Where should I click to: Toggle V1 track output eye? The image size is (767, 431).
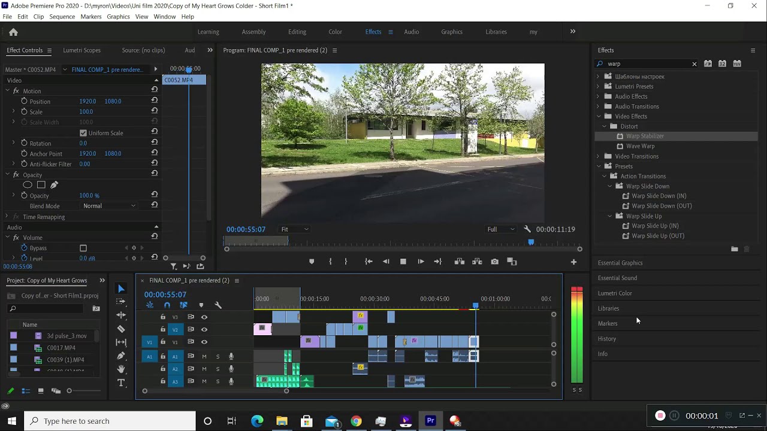coord(204,342)
